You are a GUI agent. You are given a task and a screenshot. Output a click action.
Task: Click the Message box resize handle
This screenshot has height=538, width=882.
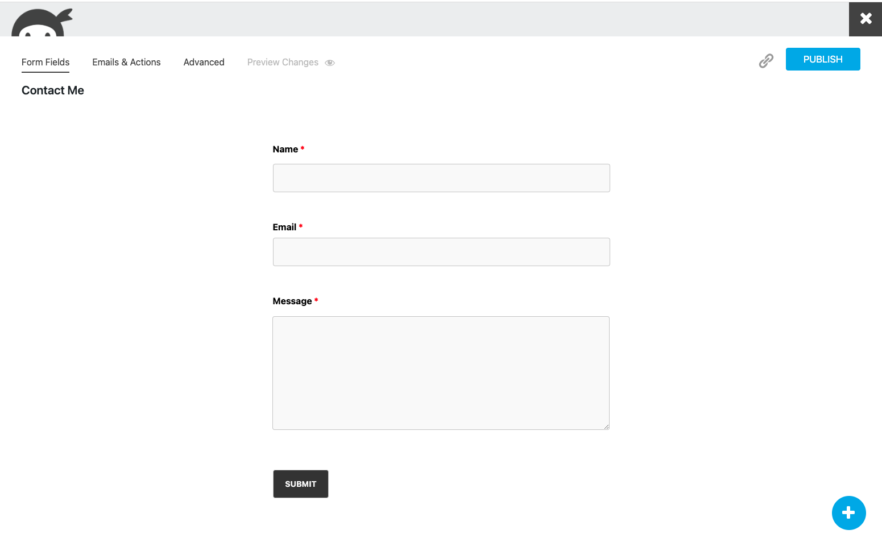coord(606,427)
